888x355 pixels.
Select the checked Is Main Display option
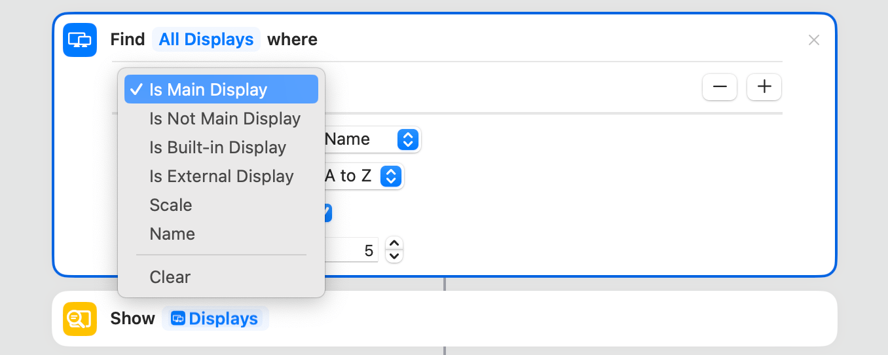click(221, 90)
